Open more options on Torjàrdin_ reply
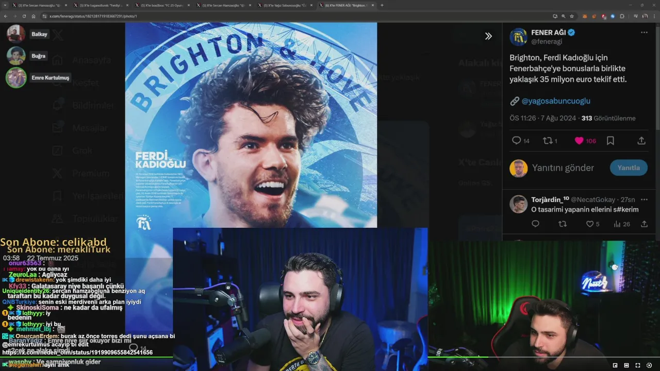The image size is (660, 371). tap(644, 199)
